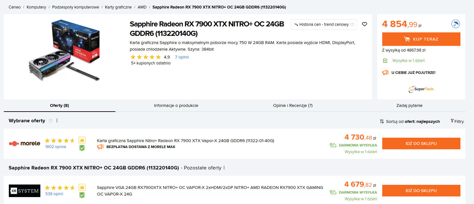Open the Opinie i Recenzje tab
This screenshot has height=204, width=474.
pyautogui.click(x=293, y=106)
